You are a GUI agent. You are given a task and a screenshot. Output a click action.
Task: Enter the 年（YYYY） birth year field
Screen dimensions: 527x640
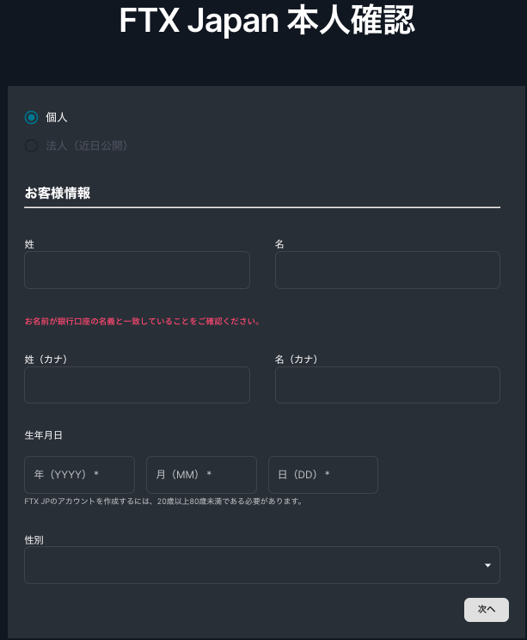pos(80,475)
